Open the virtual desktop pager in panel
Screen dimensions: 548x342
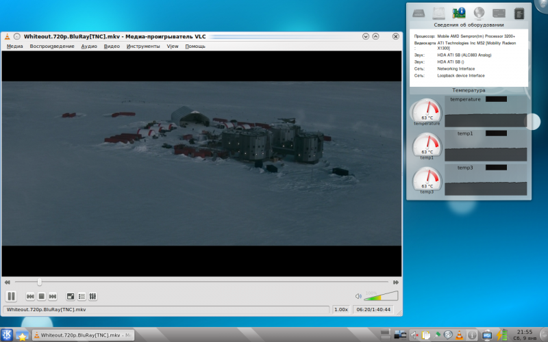pyautogui.click(x=385, y=335)
